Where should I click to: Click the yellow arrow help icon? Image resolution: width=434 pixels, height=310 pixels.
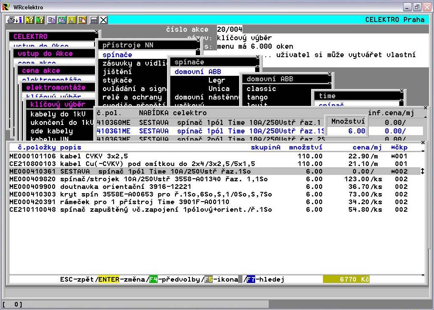pyautogui.click(x=30, y=20)
